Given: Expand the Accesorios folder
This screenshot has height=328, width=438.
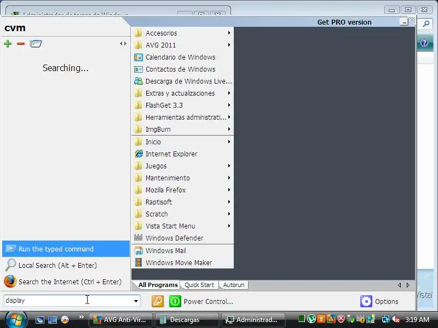Looking at the screenshot, I should [182, 33].
